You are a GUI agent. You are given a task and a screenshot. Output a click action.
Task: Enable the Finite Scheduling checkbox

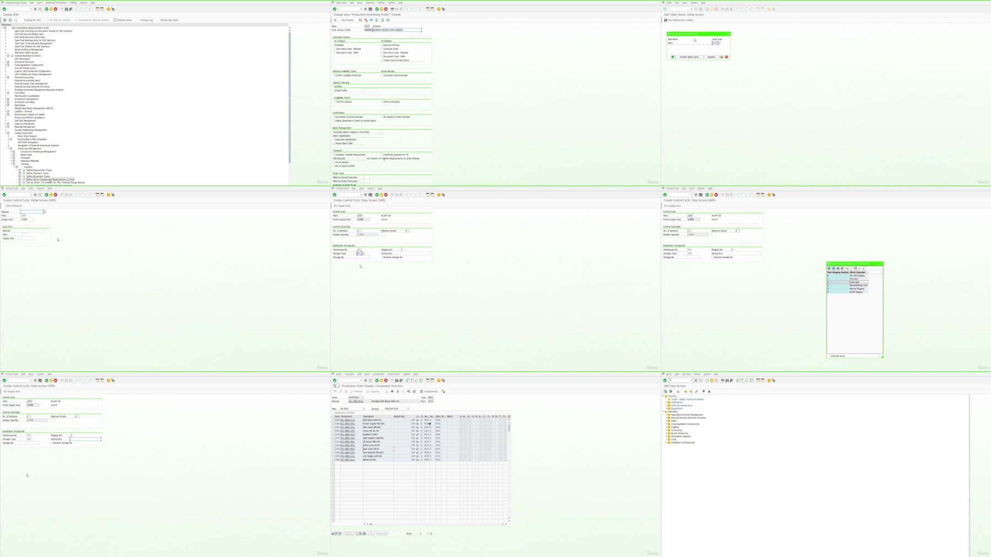click(382, 102)
